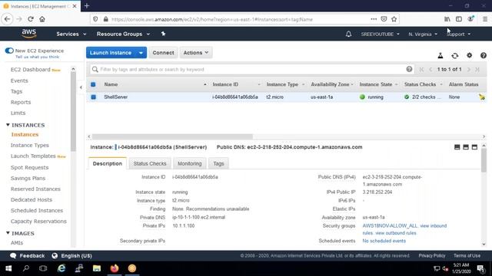Switch to the Status Checks tab
Viewport: 492px width, 276px height.
coord(150,163)
